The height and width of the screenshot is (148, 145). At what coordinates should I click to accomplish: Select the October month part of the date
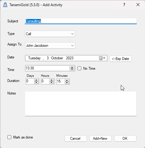57,58
